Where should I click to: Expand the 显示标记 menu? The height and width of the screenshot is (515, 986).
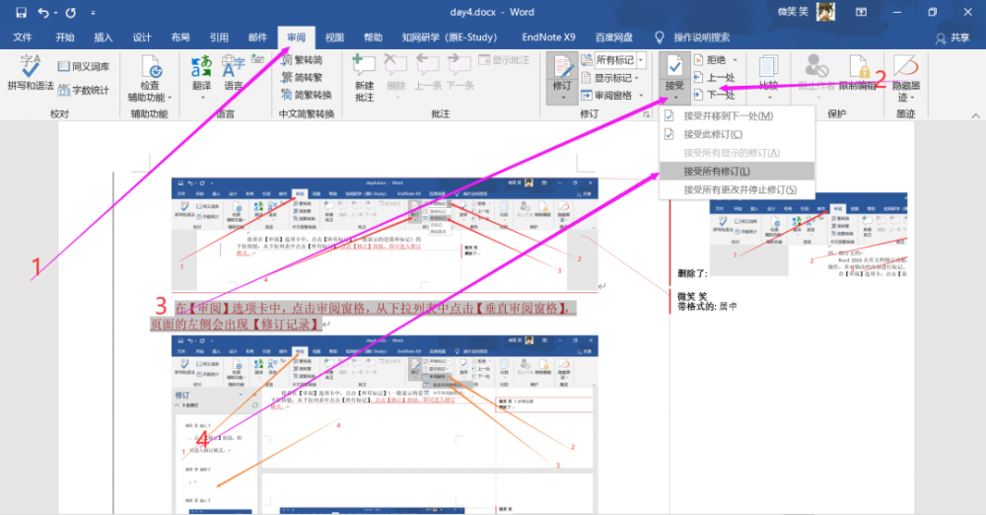tap(610, 77)
